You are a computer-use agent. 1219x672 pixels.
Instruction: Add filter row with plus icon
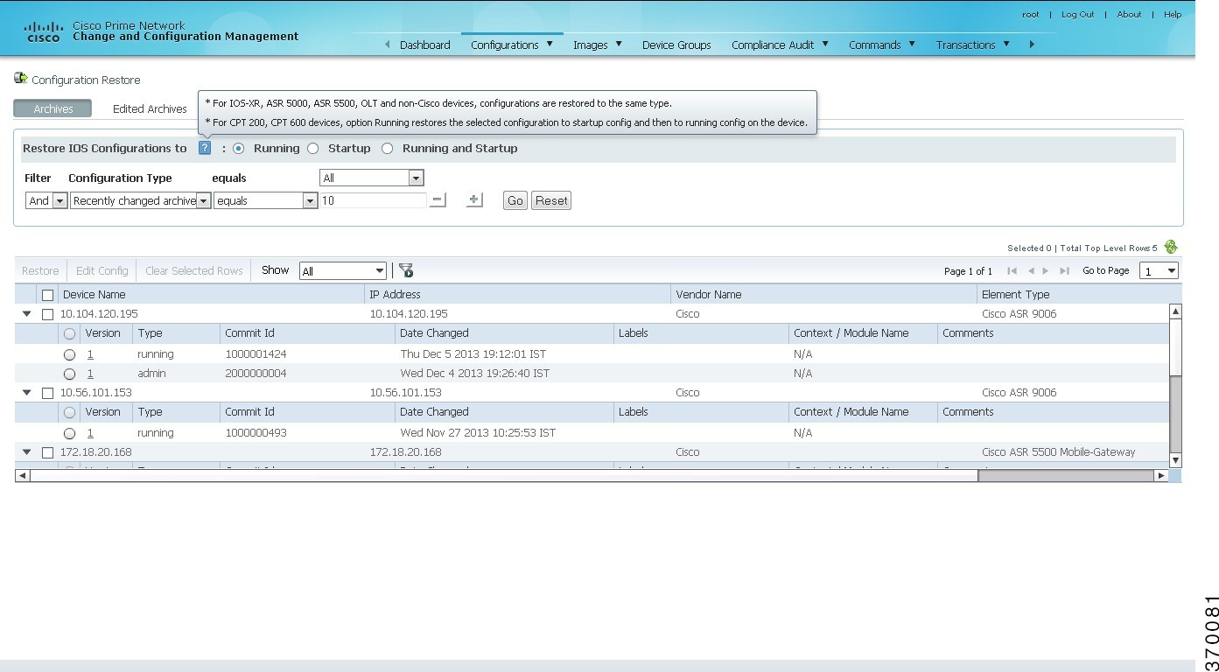pos(474,200)
